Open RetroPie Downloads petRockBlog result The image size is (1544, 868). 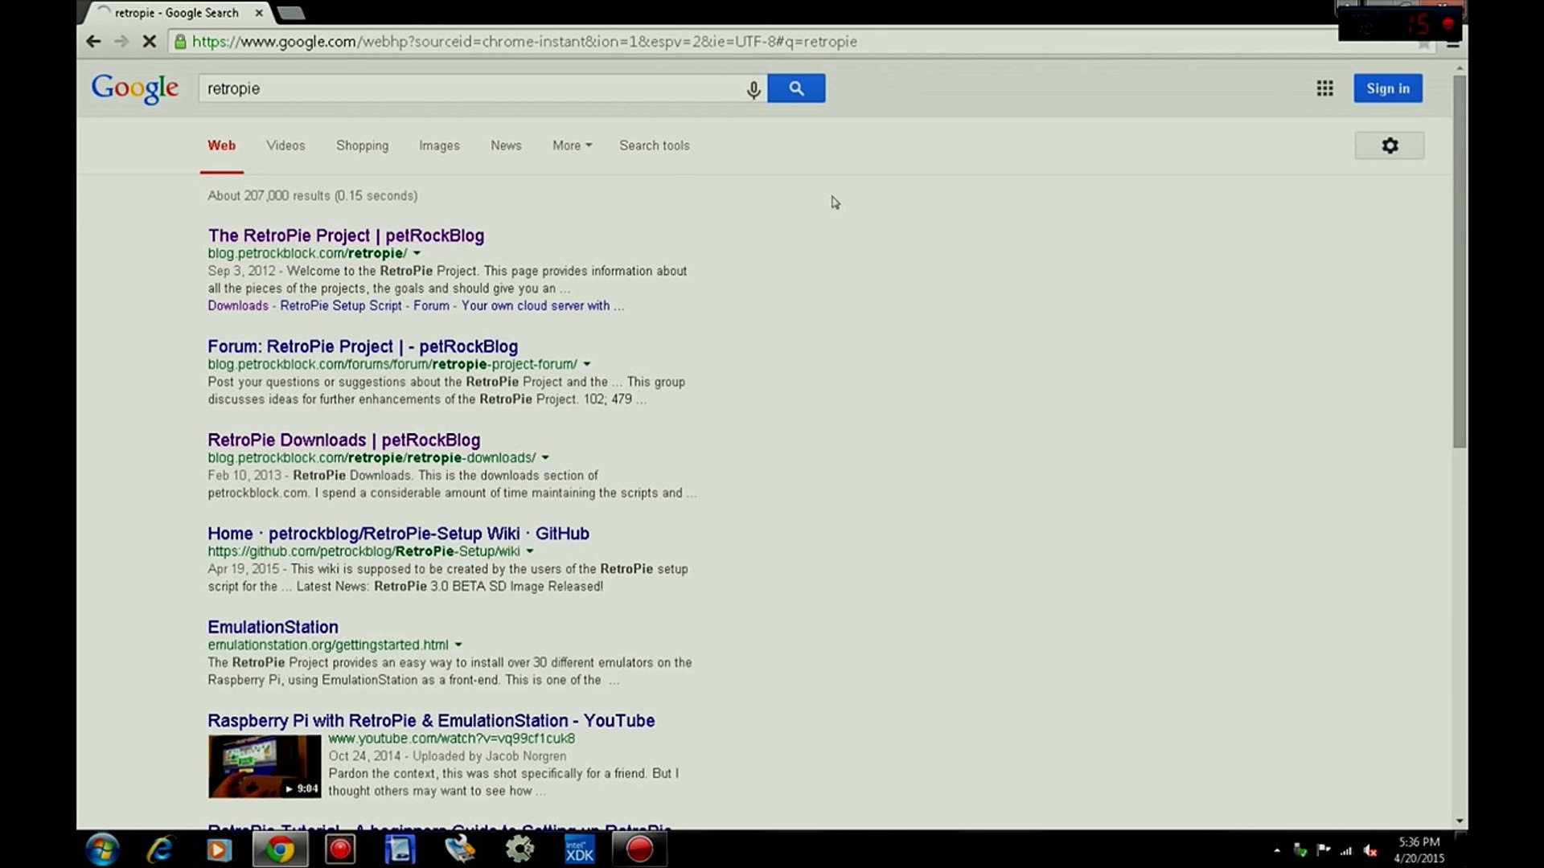point(343,440)
